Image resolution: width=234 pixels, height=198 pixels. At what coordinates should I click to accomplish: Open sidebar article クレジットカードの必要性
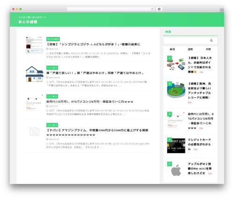[199, 144]
